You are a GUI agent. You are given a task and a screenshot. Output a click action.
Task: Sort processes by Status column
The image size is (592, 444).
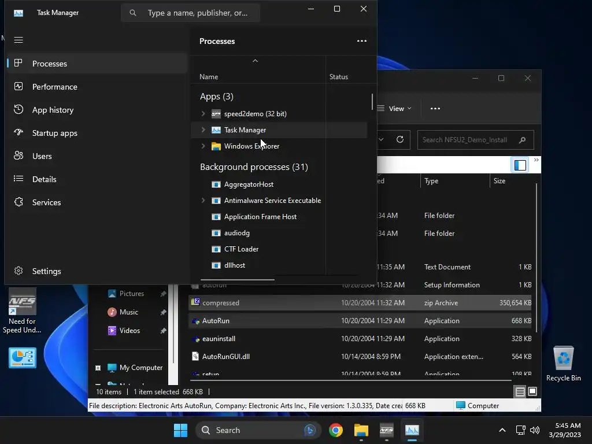(x=339, y=77)
